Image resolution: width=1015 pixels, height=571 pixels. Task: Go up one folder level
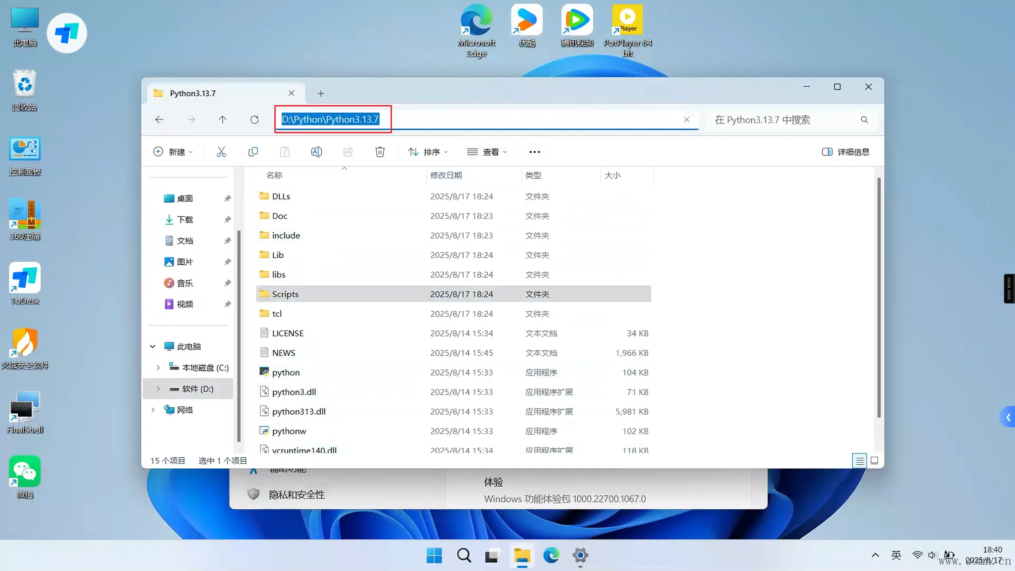[223, 120]
